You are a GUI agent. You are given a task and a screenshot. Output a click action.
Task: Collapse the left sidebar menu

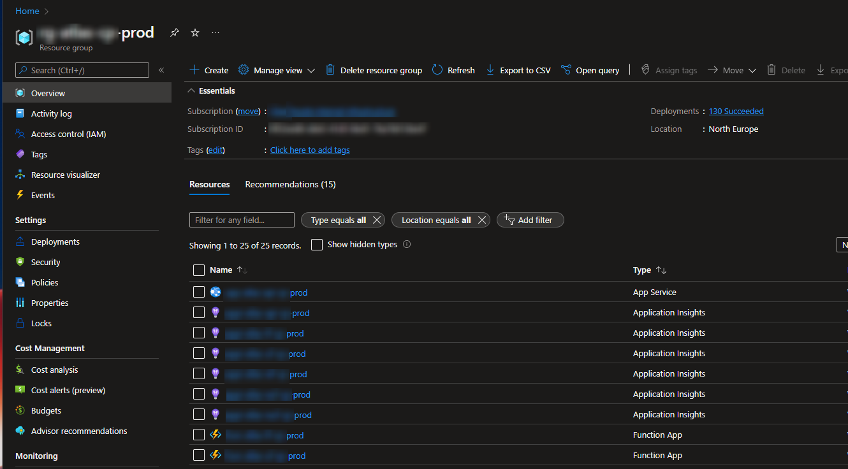point(161,70)
